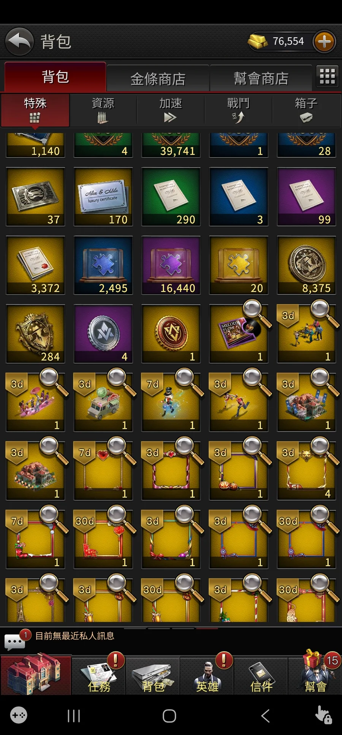The width and height of the screenshot is (342, 735).
Task: Open the grid menu icon
Action: pyautogui.click(x=327, y=76)
